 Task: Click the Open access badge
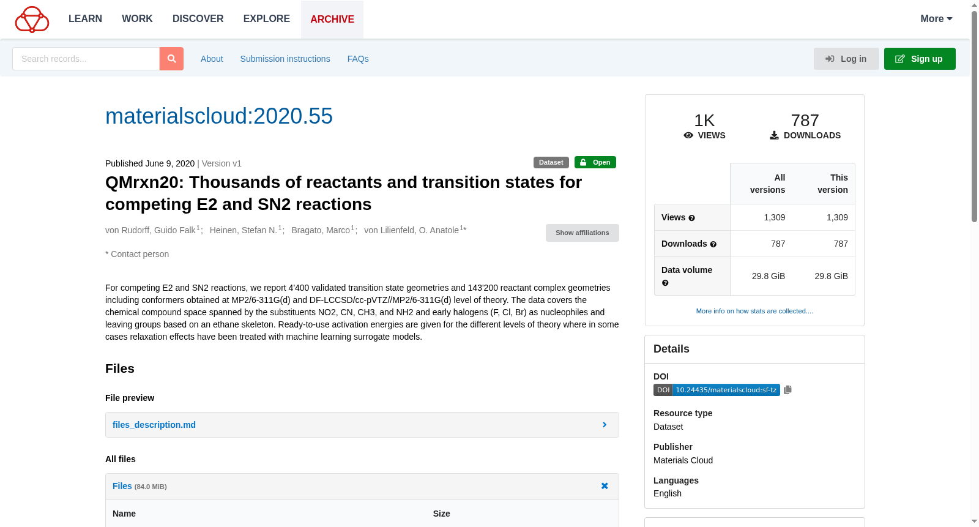[x=595, y=162]
